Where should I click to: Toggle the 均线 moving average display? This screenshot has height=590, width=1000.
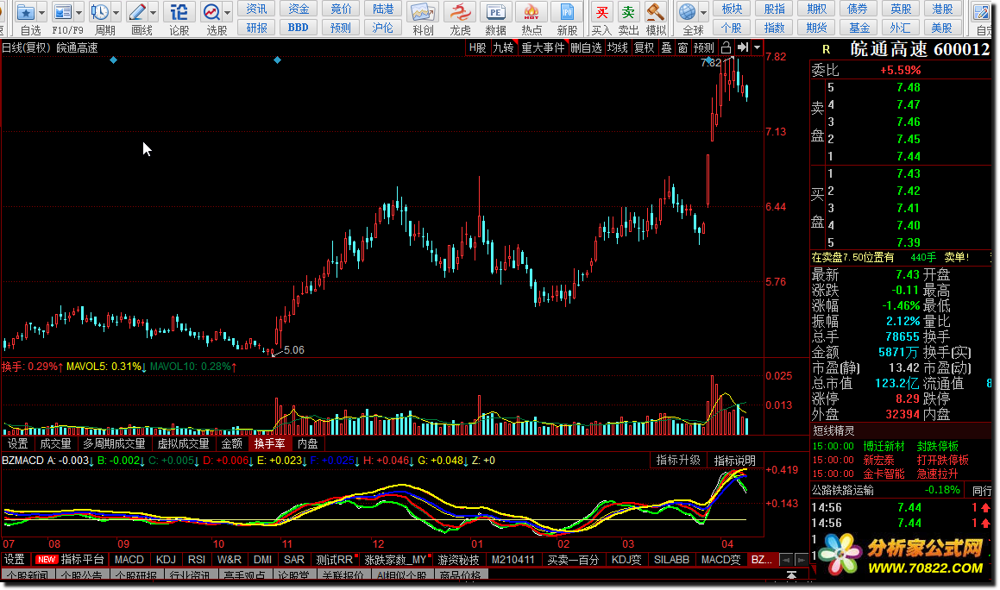click(x=618, y=47)
